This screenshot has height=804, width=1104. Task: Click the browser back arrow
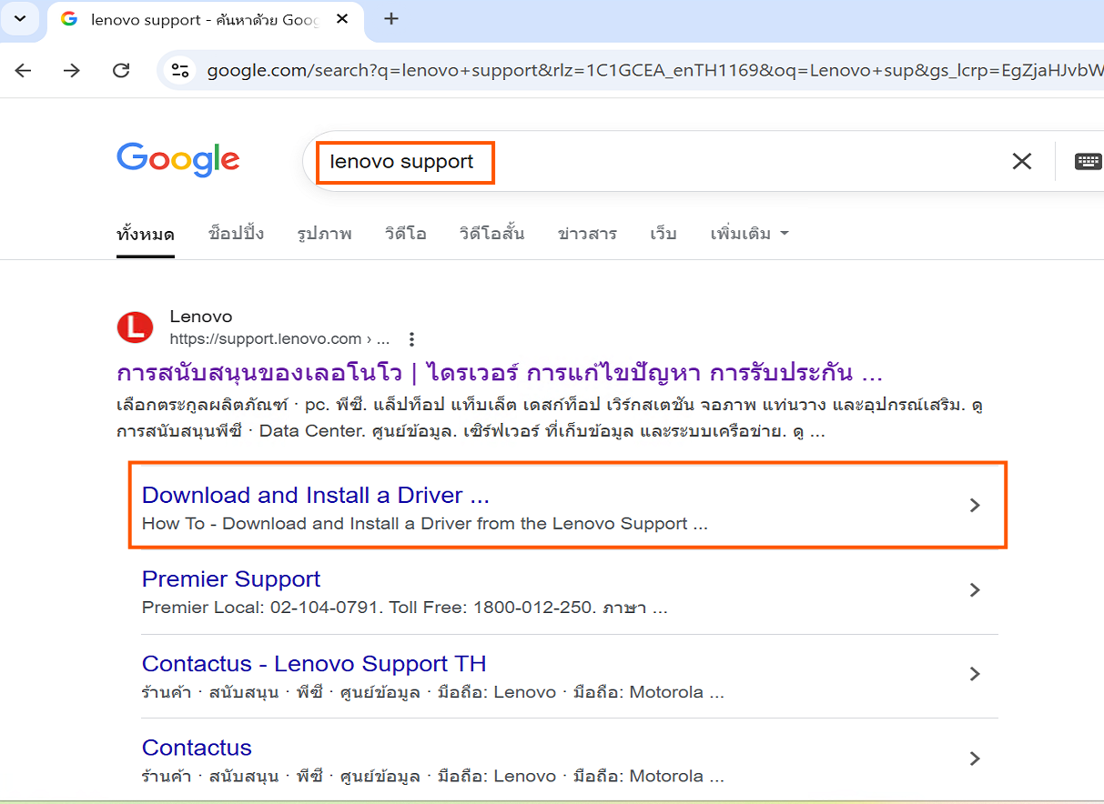pyautogui.click(x=24, y=70)
